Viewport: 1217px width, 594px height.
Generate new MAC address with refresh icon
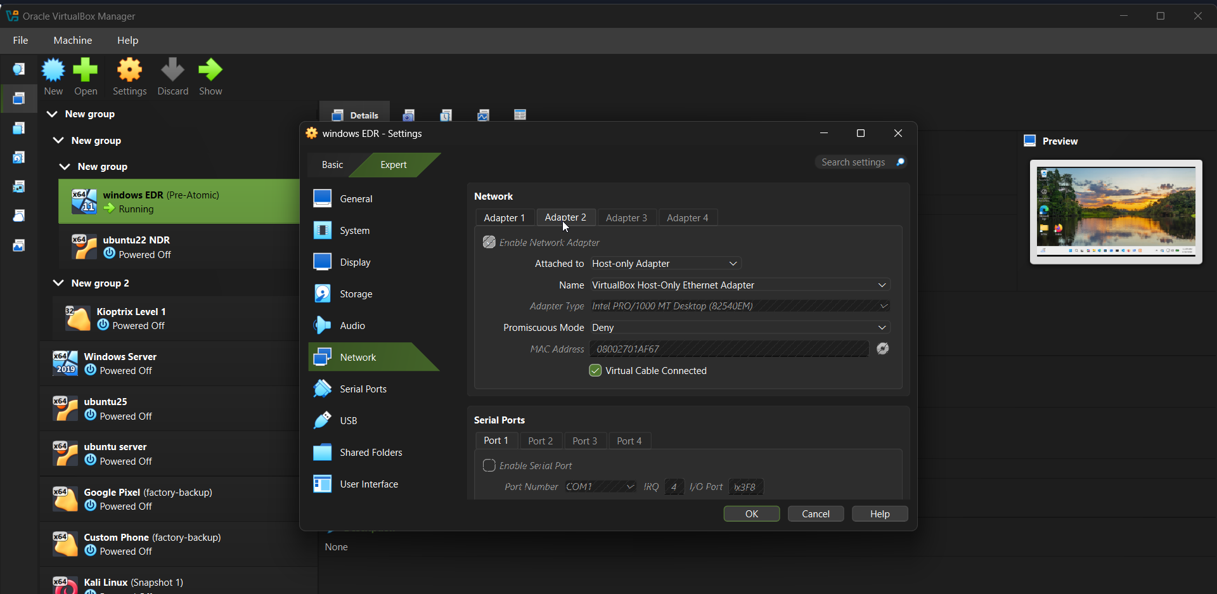(882, 349)
